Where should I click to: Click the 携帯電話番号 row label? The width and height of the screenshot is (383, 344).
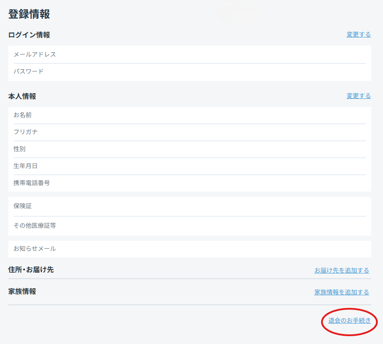[31, 183]
